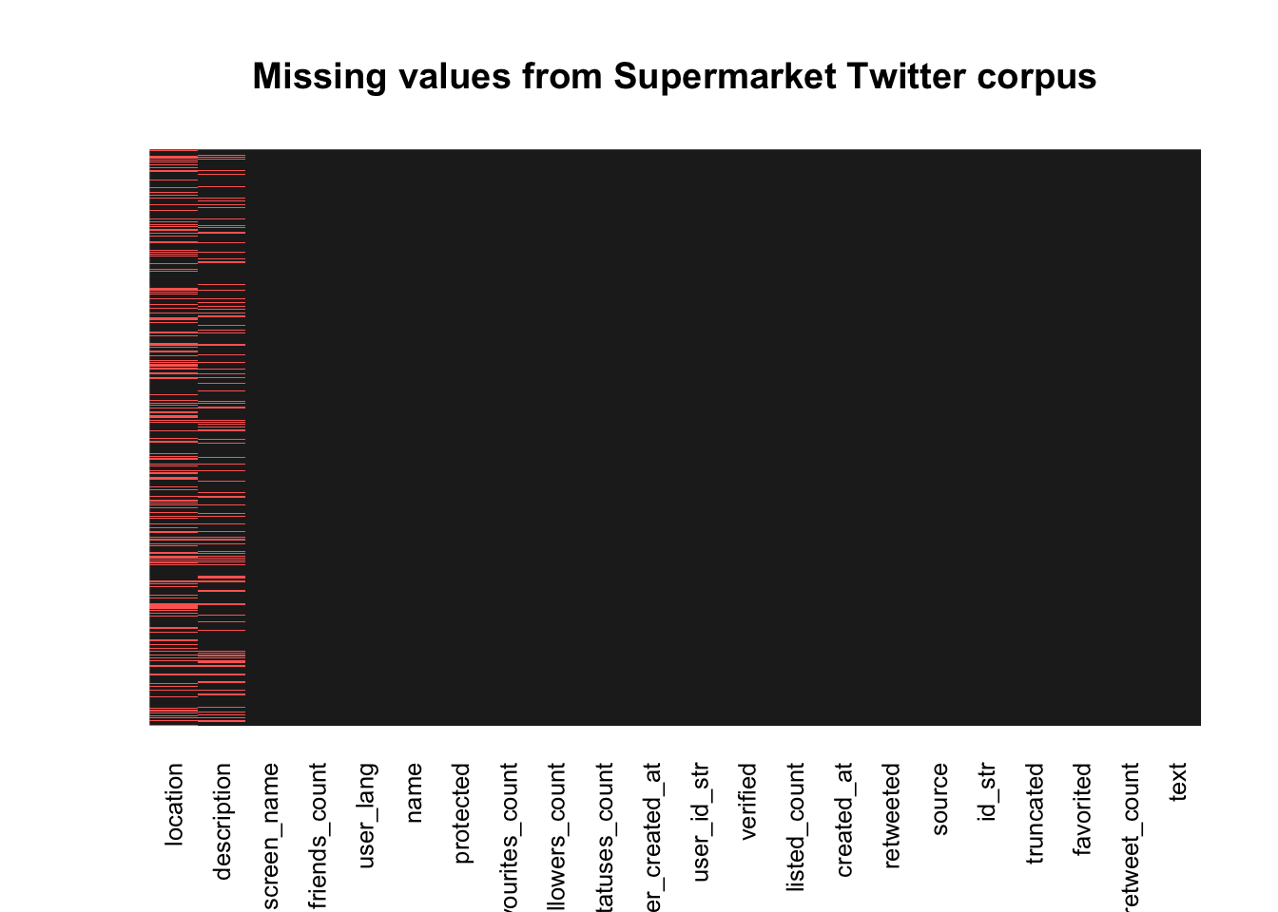The width and height of the screenshot is (1278, 912).
Task: Click the "protected" axis label
Action: pyautogui.click(x=462, y=813)
